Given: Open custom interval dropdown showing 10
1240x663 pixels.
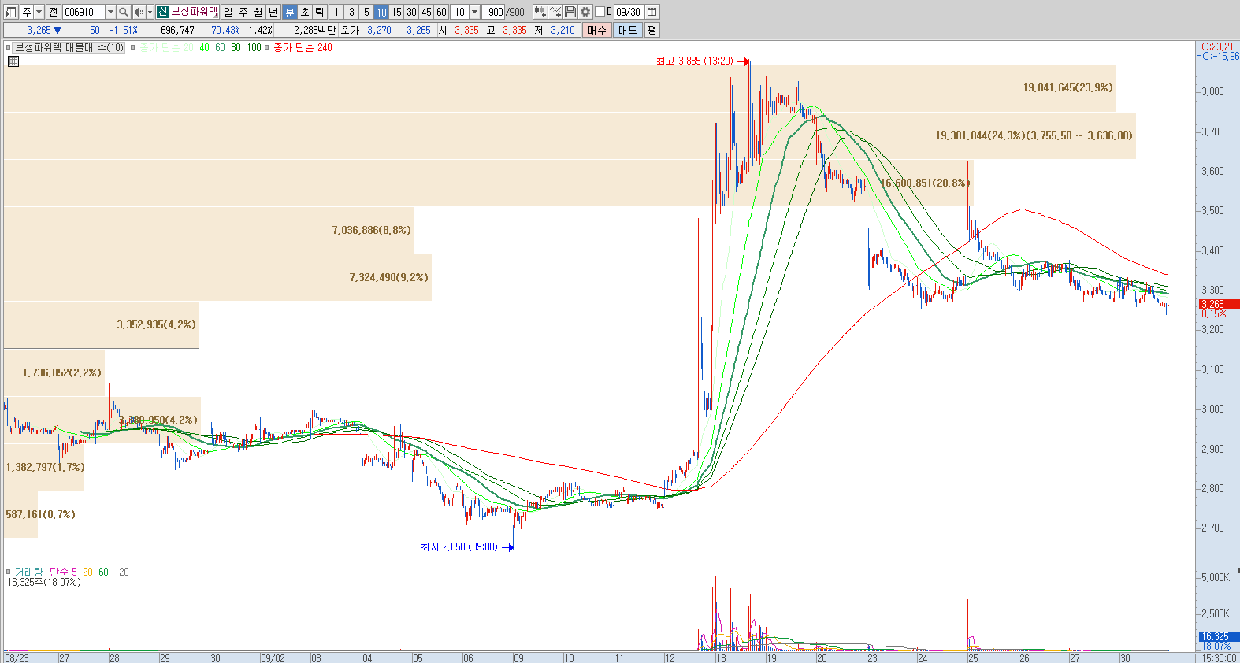Looking at the screenshot, I should point(474,12).
